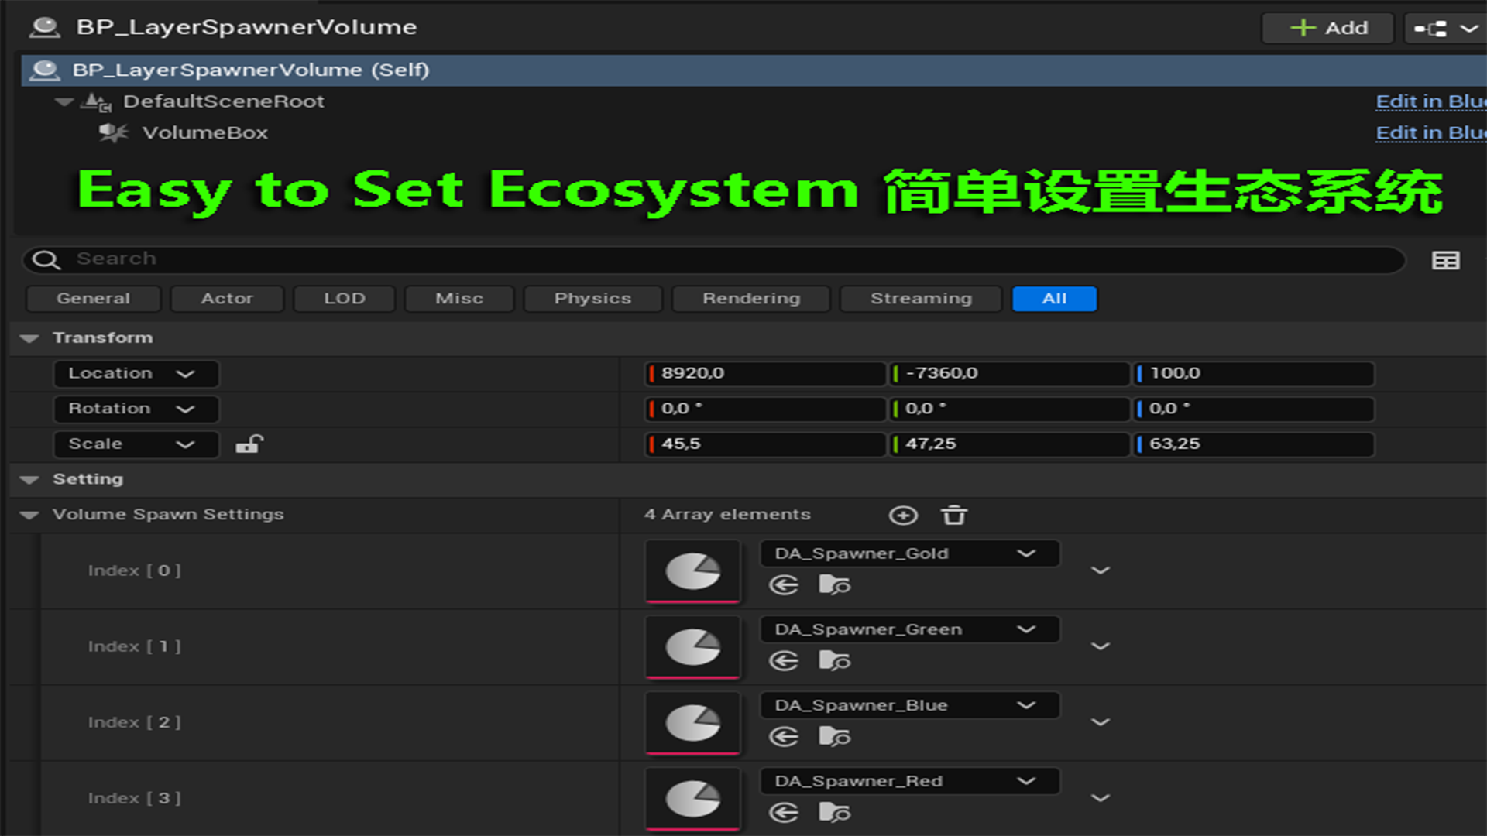Browse to DA_Spawner_Gold in Content Browser

point(834,585)
